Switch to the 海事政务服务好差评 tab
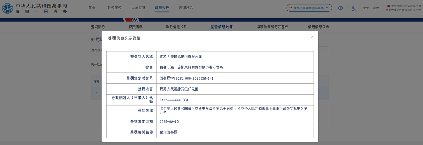The image size is (423, 145). coord(273,27)
